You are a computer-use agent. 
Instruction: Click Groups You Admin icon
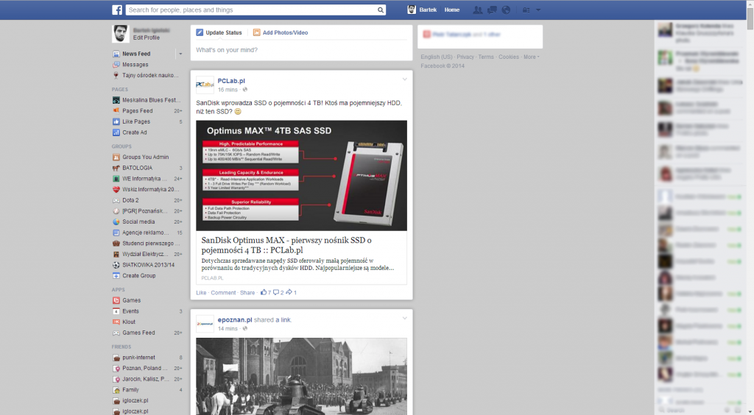(116, 157)
